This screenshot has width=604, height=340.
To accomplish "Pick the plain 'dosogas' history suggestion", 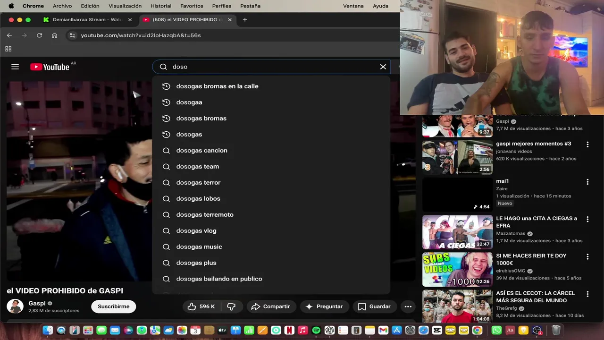I will click(x=271, y=134).
